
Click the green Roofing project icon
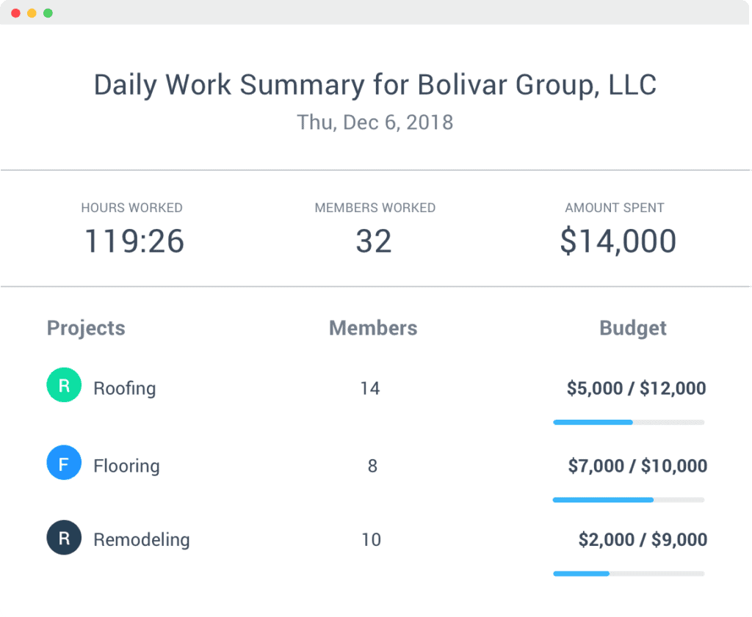click(64, 384)
